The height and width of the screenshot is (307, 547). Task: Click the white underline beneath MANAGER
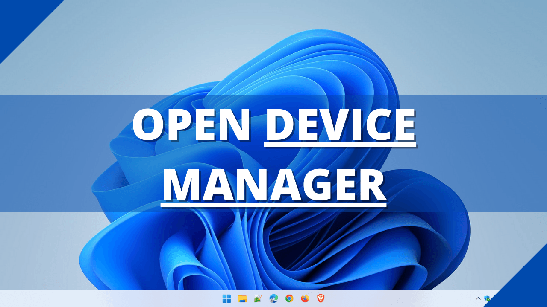tap(273, 205)
